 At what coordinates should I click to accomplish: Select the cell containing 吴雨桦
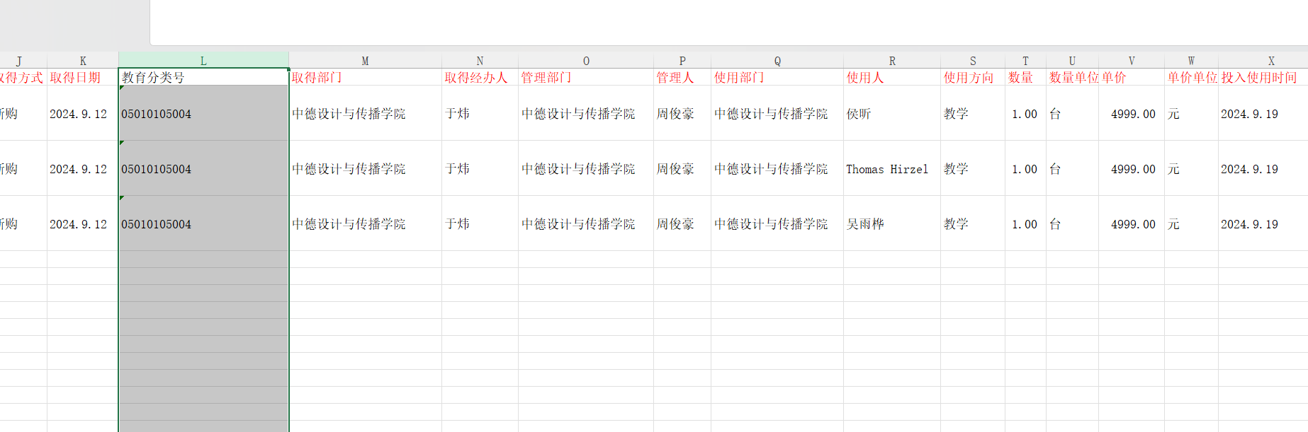tap(891, 224)
